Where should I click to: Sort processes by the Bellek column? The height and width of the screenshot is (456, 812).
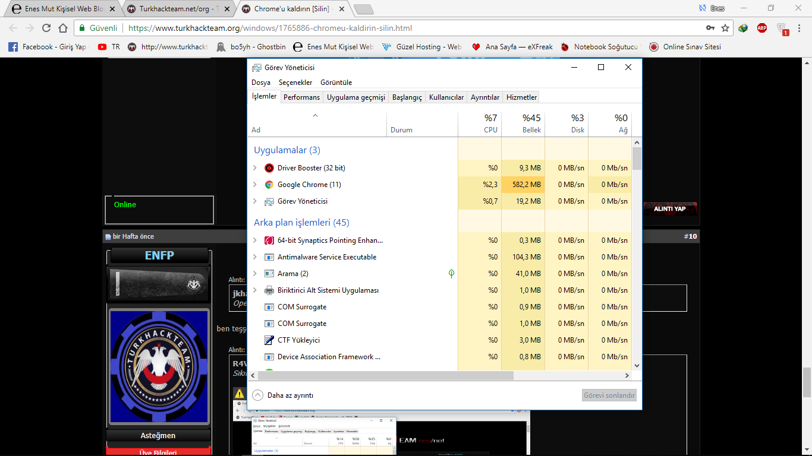coord(523,123)
